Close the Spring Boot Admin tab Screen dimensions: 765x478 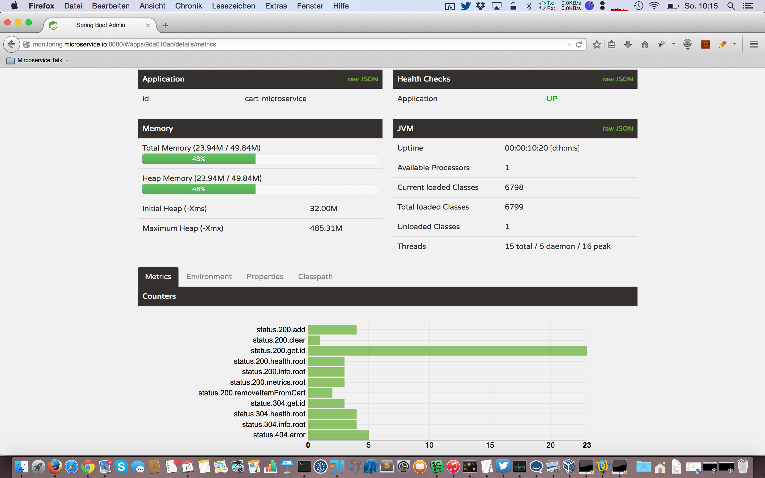click(147, 25)
